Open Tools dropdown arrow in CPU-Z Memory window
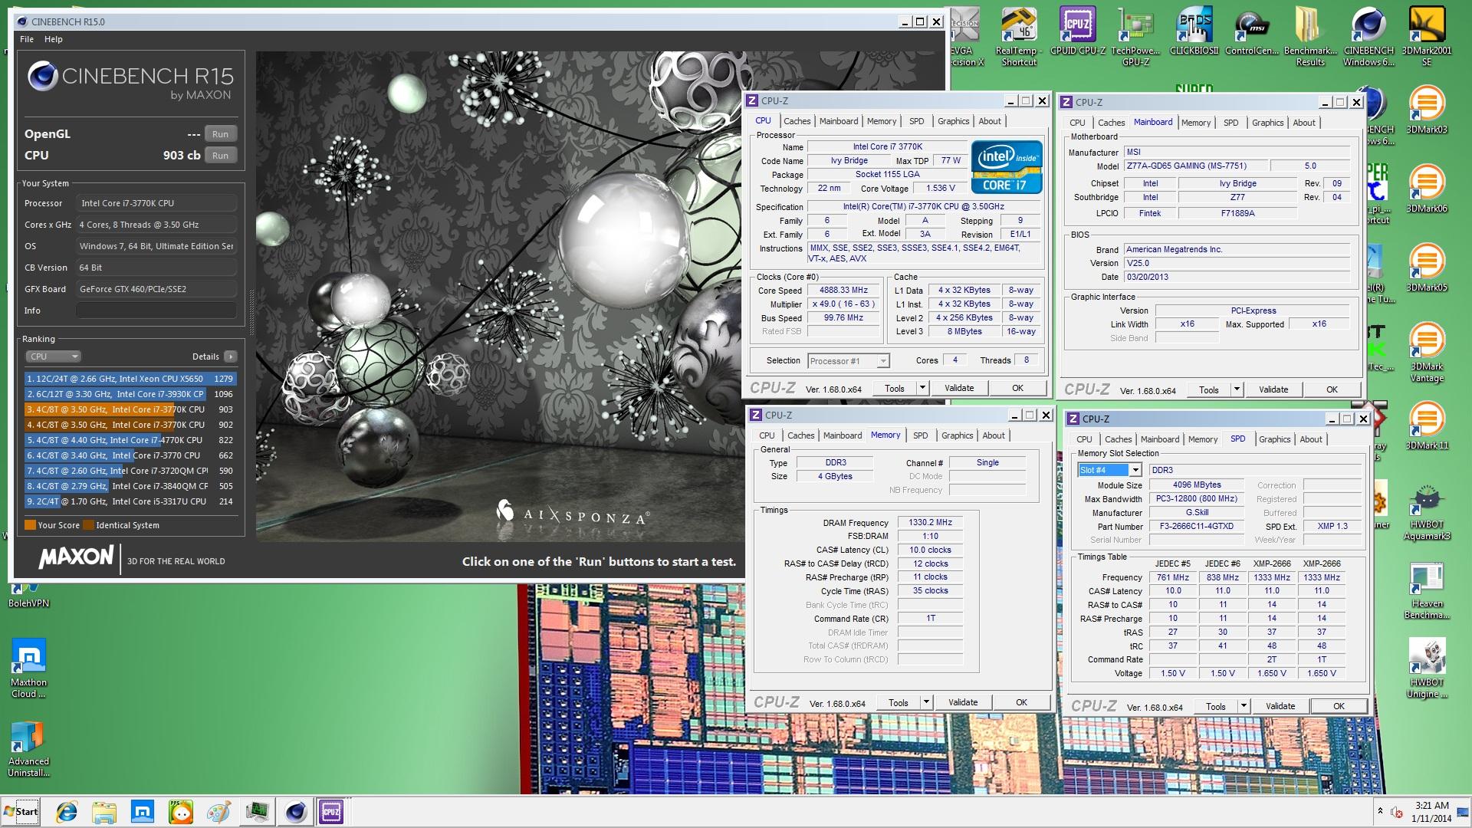The width and height of the screenshot is (1472, 828). pos(926,702)
